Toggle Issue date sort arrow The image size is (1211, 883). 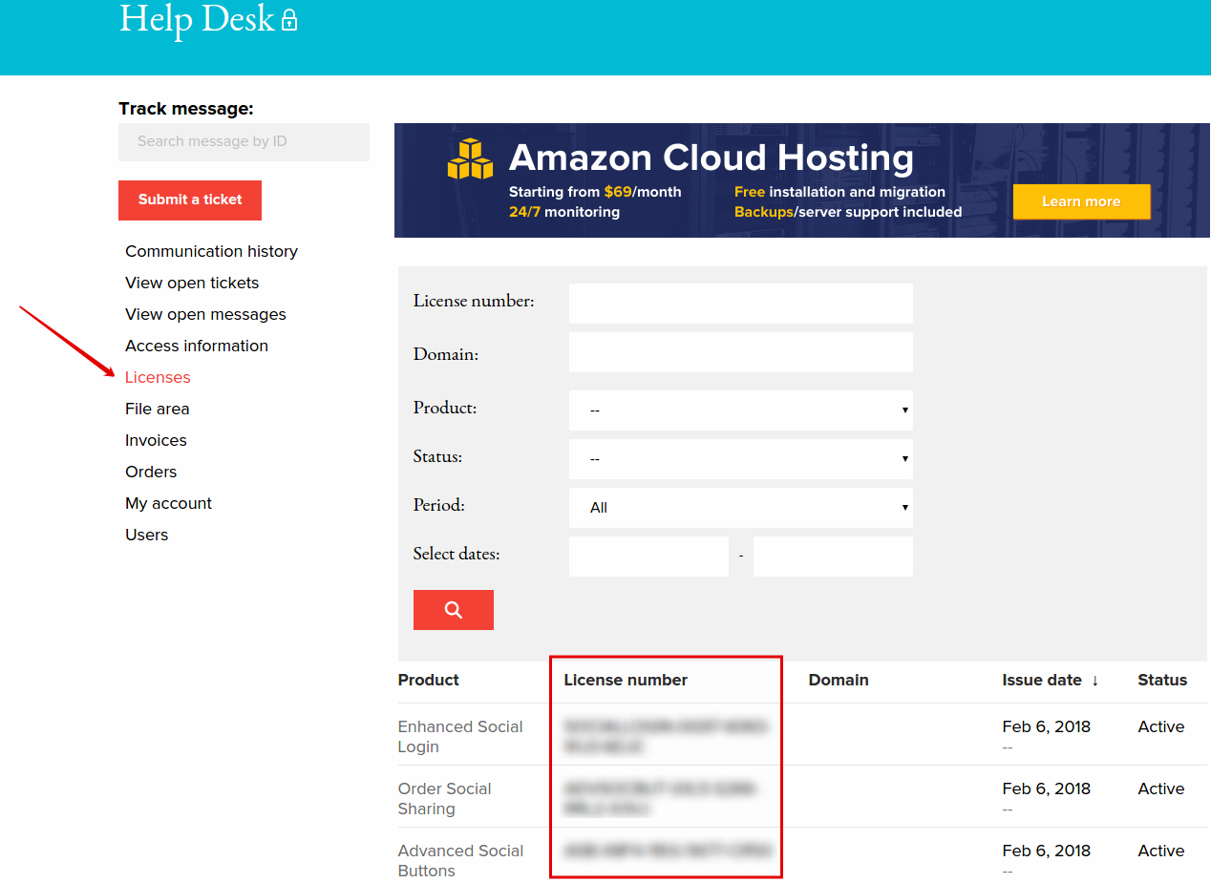1095,681
